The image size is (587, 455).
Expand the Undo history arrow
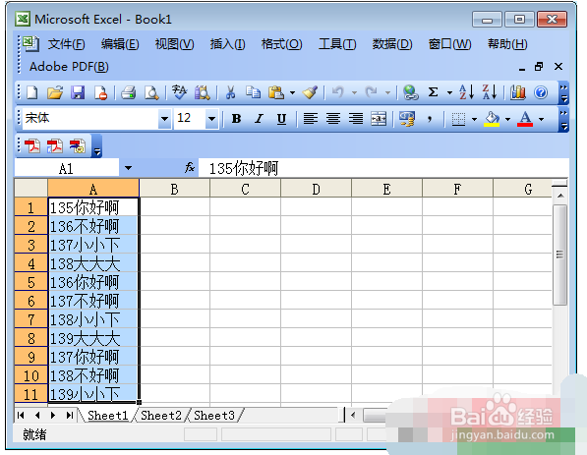(x=354, y=92)
